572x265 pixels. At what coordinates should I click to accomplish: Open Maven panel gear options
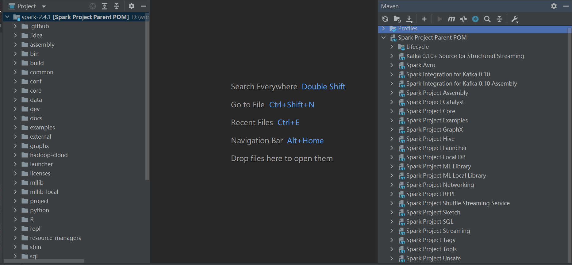tap(554, 6)
